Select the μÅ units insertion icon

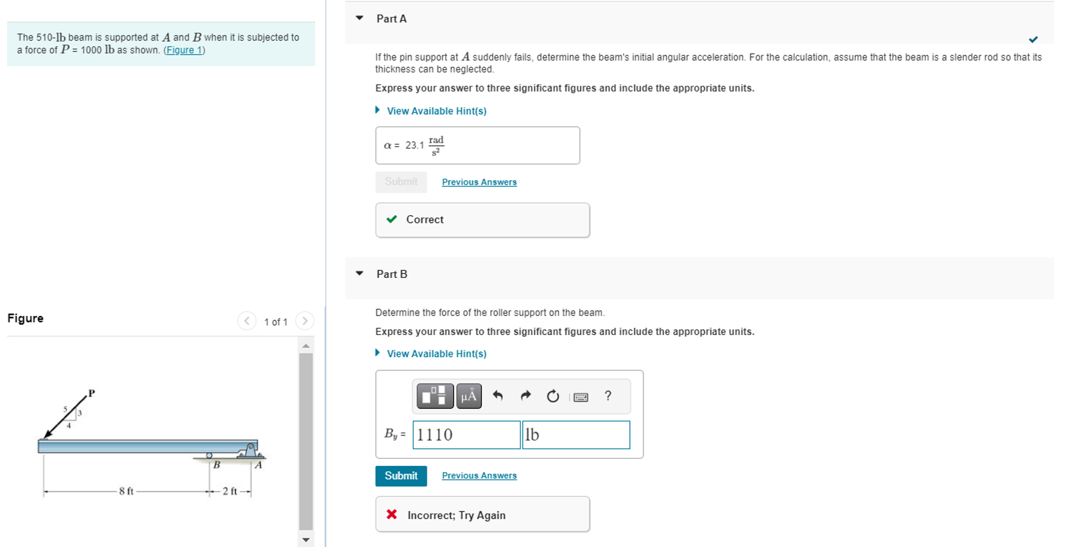469,396
